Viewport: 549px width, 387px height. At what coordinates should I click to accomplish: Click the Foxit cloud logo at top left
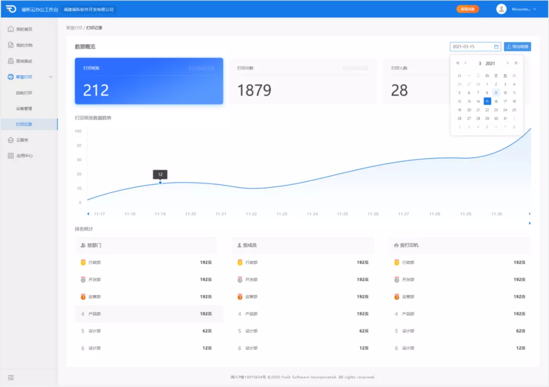coord(11,9)
